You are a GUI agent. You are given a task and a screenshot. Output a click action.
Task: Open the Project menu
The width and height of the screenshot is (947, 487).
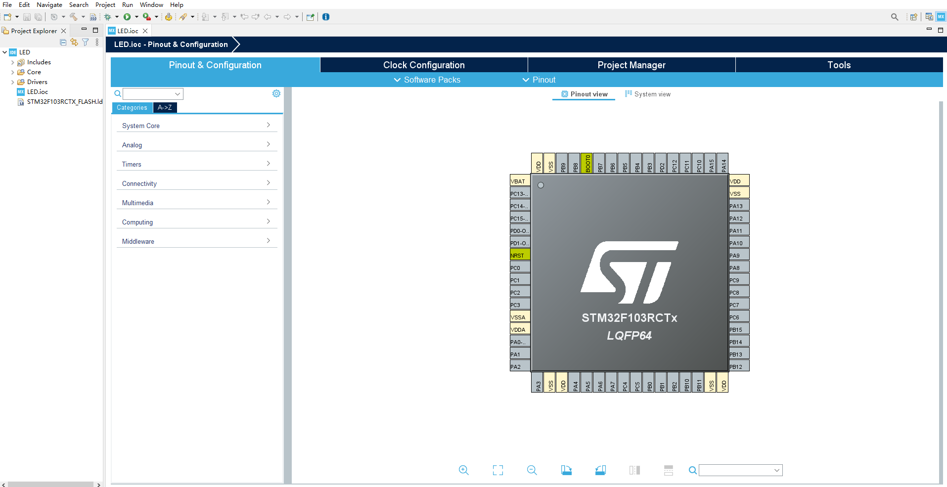tap(105, 4)
